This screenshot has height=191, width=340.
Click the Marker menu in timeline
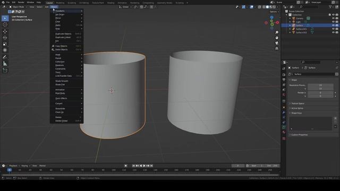(42, 166)
